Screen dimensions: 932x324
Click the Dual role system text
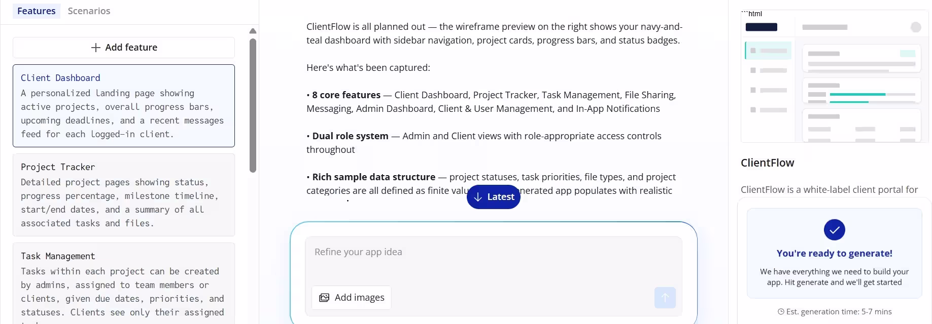coord(350,136)
